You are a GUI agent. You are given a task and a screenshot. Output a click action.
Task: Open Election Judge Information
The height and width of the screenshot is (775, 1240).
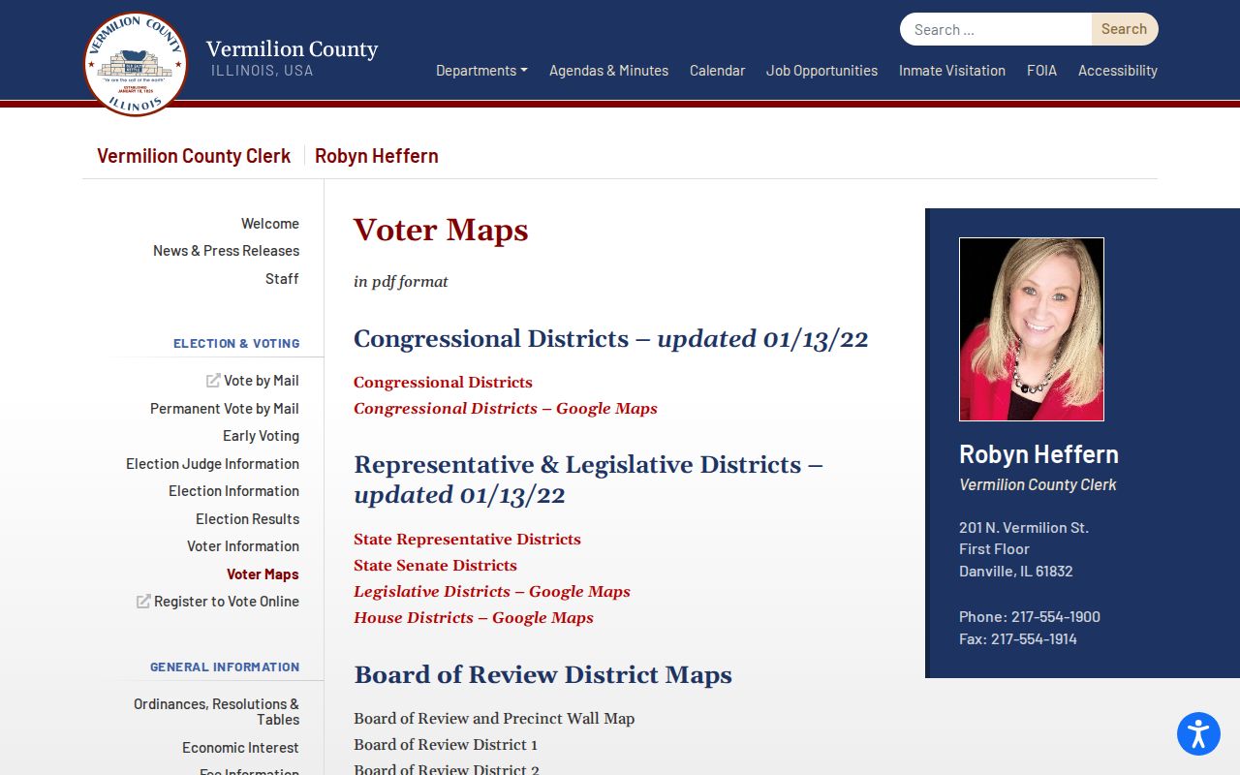[212, 464]
